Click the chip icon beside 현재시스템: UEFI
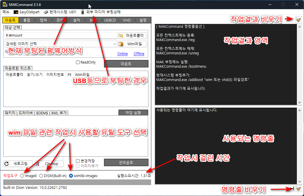This screenshot has width=304, height=196. (46, 12)
